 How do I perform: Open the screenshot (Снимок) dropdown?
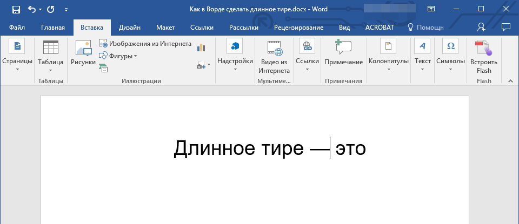[x=203, y=65]
